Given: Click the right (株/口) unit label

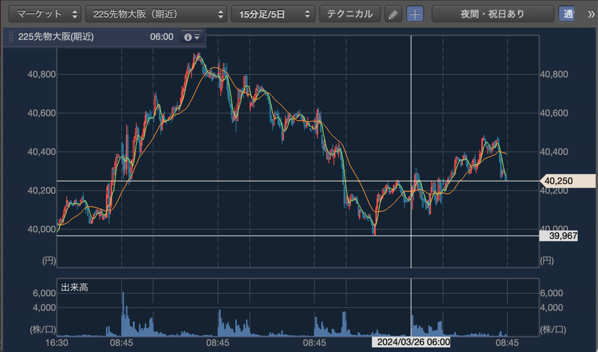Looking at the screenshot, I should click(x=553, y=329).
